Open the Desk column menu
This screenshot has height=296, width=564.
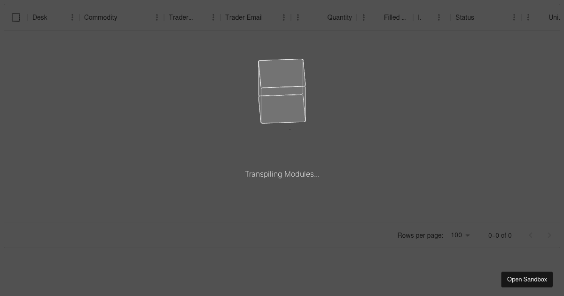tap(72, 17)
